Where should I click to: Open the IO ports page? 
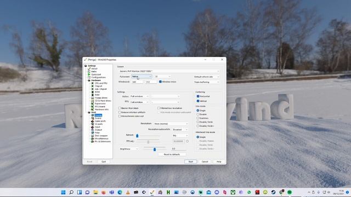click(99, 124)
